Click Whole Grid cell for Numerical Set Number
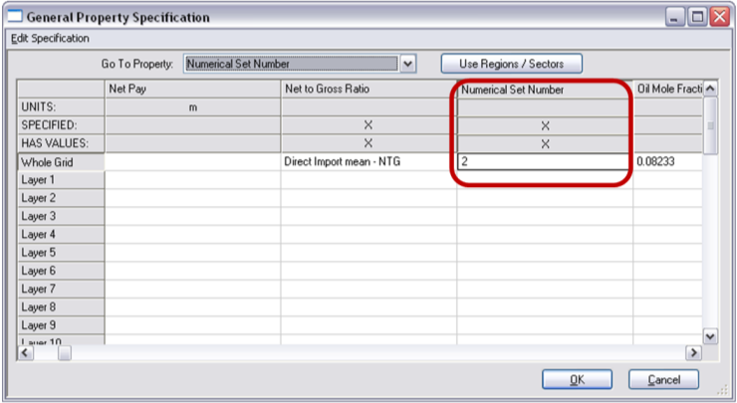 tap(544, 161)
